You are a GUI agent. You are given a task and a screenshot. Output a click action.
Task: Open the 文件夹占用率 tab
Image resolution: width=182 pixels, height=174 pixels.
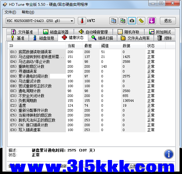[135, 38]
